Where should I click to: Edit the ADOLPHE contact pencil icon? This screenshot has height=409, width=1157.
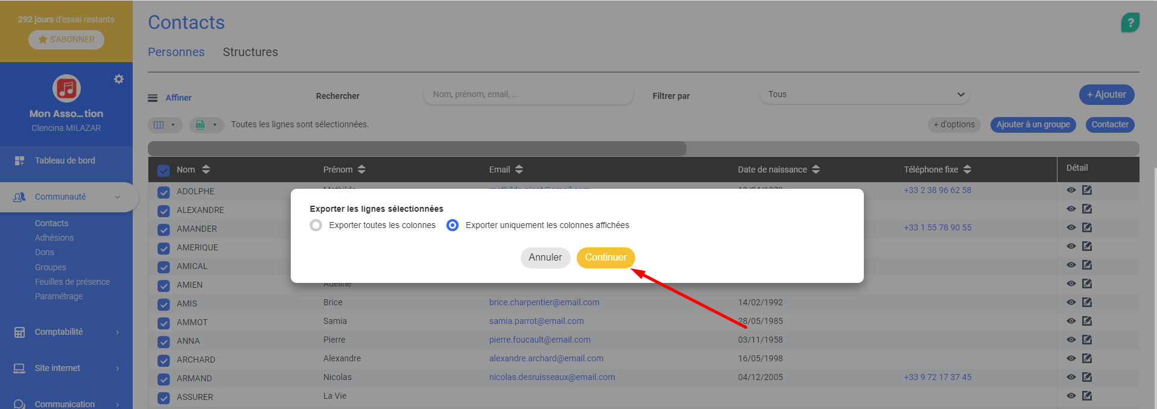tap(1087, 190)
